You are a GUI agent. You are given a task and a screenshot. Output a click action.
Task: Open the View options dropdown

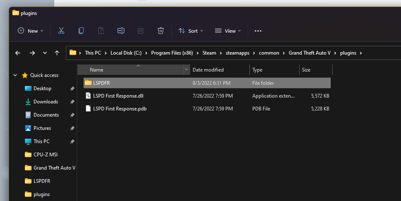228,31
